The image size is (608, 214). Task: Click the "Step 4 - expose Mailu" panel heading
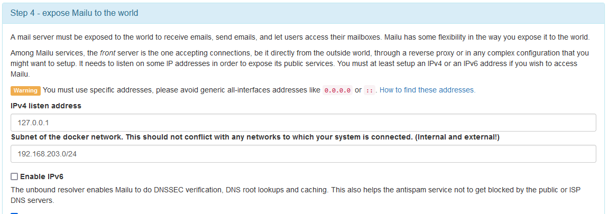tap(74, 13)
